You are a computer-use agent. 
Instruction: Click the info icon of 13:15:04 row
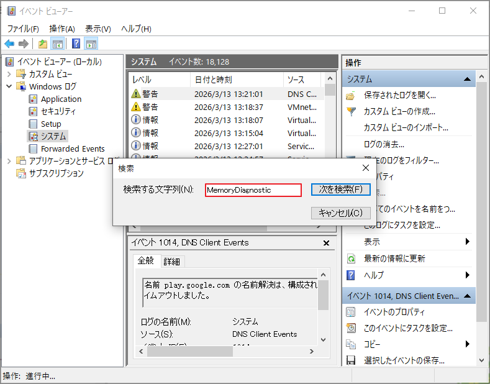click(x=136, y=133)
